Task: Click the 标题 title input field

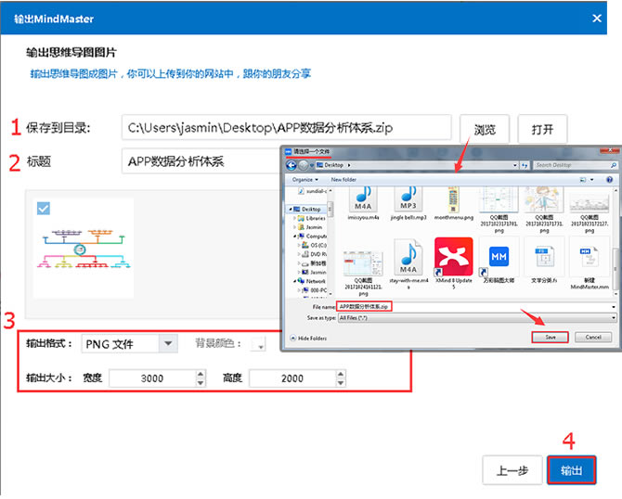Action: pos(201,160)
